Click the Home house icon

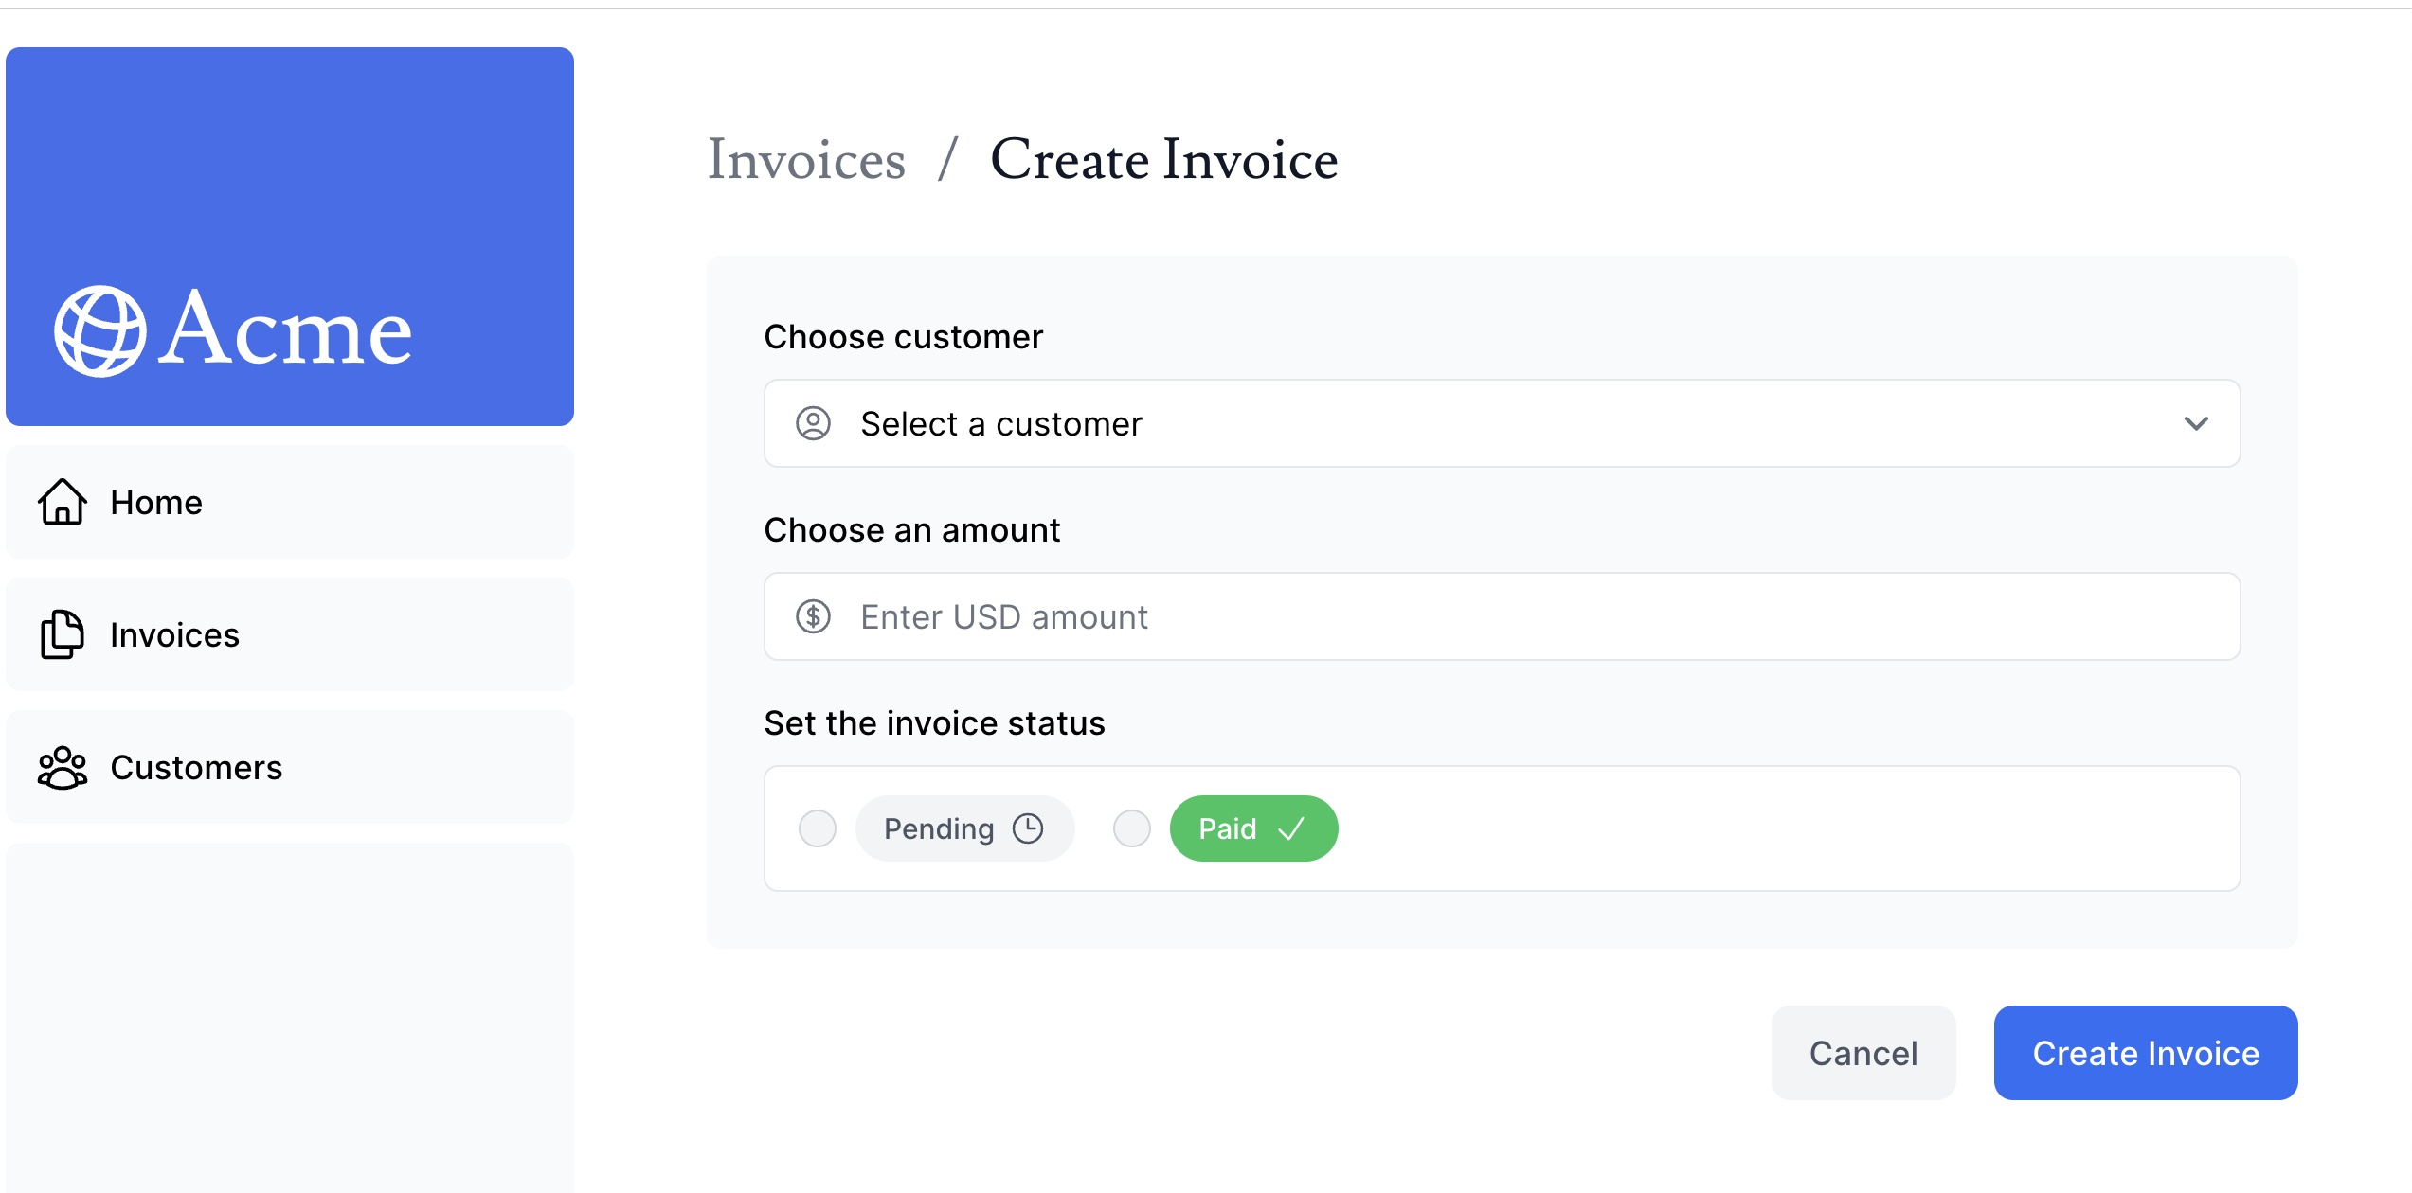pyautogui.click(x=63, y=502)
